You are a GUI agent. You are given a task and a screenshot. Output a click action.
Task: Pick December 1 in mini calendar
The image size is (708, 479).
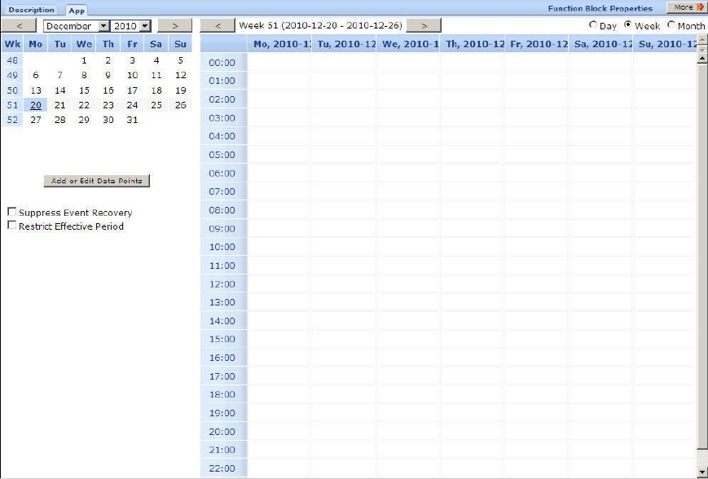coord(84,60)
